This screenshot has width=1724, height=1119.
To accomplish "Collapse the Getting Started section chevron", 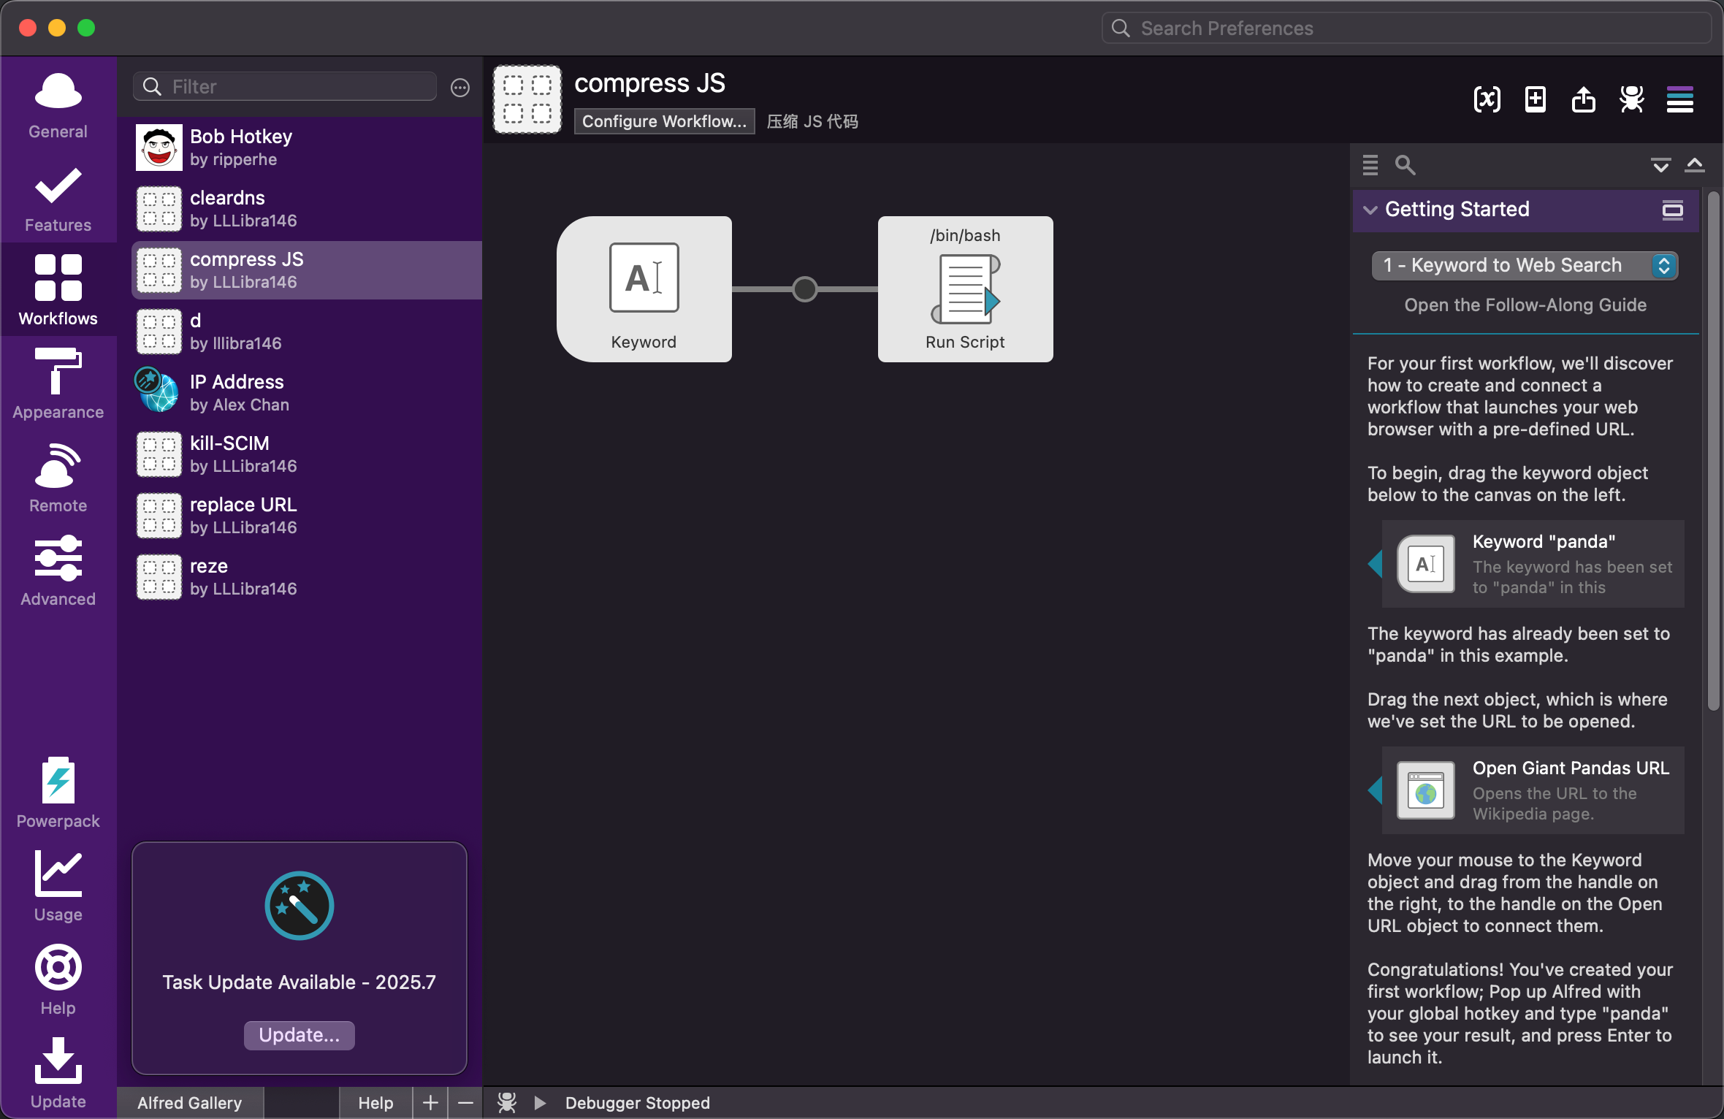I will pyautogui.click(x=1370, y=210).
